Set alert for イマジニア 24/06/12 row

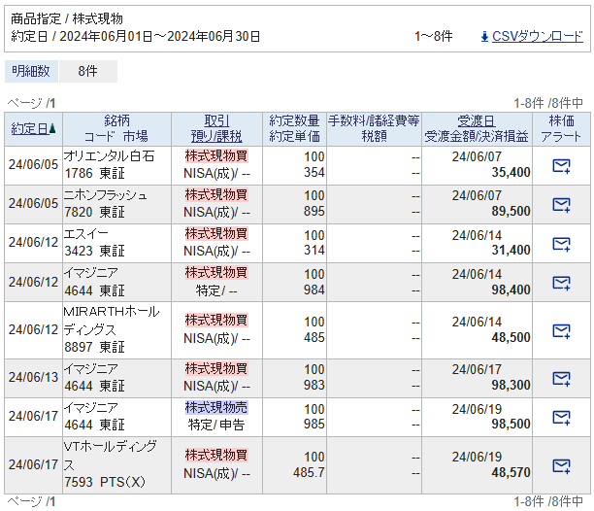561,283
